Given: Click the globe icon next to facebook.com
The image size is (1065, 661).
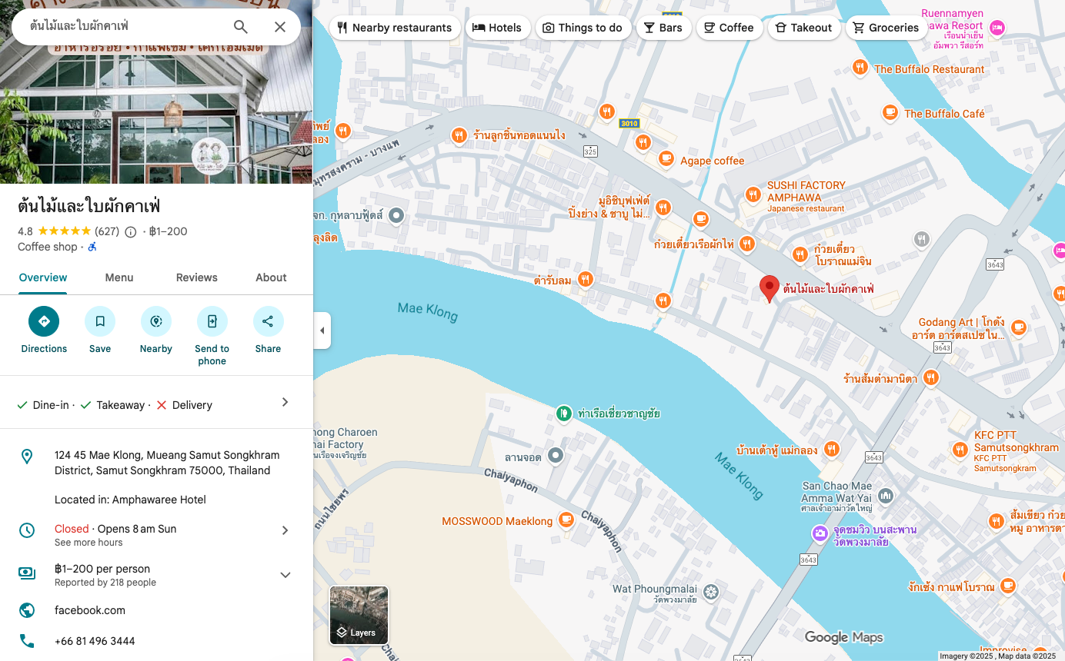Looking at the screenshot, I should (27, 610).
